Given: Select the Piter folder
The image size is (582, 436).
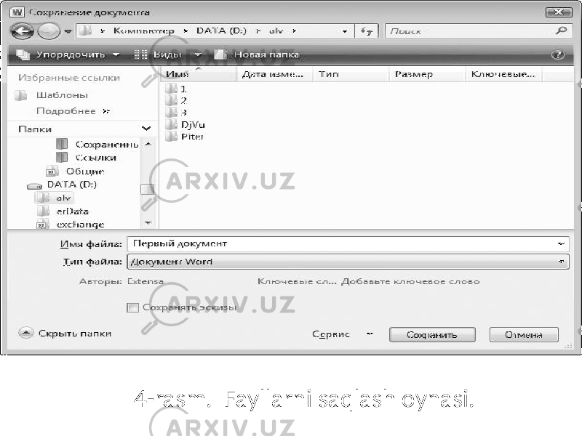Looking at the screenshot, I should point(184,137).
